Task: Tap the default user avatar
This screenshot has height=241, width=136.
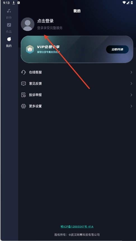Action: [28, 24]
